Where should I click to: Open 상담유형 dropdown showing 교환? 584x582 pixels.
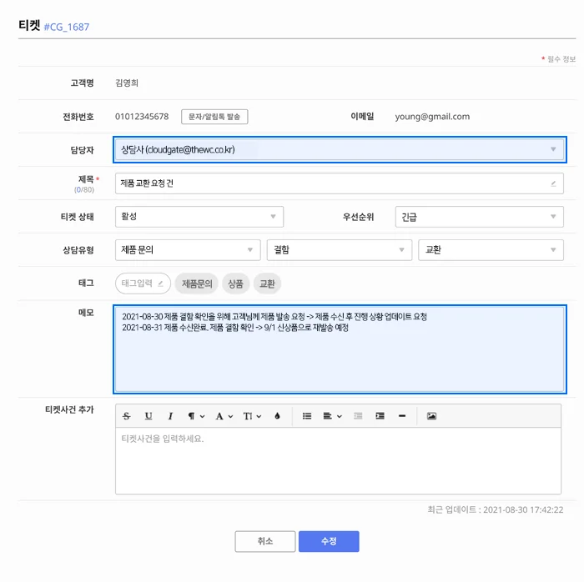pyautogui.click(x=491, y=250)
